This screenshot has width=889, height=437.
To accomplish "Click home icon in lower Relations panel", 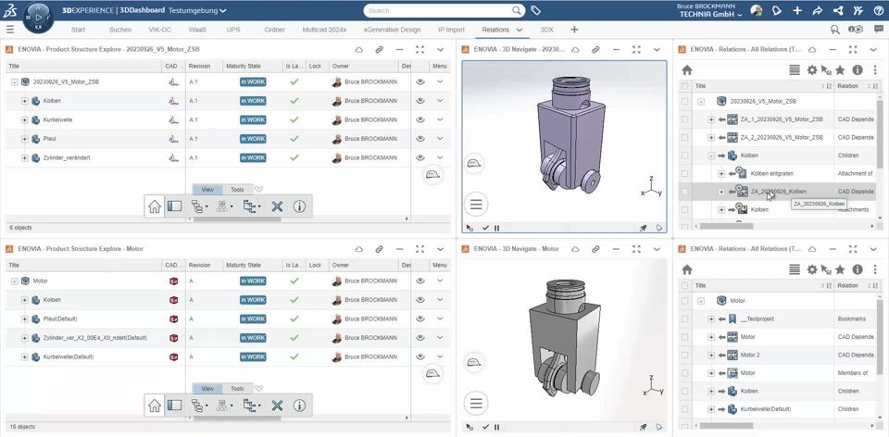I will click(687, 269).
